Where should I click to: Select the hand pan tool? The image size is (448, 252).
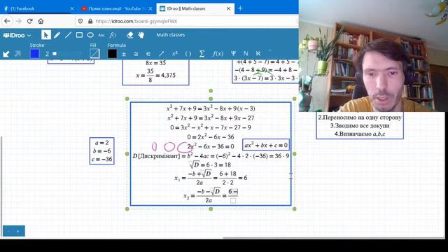click(x=141, y=35)
